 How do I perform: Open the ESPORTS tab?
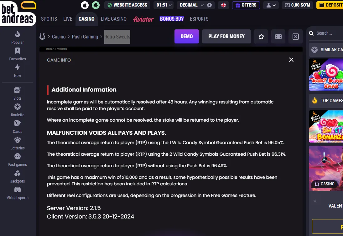coord(199,19)
